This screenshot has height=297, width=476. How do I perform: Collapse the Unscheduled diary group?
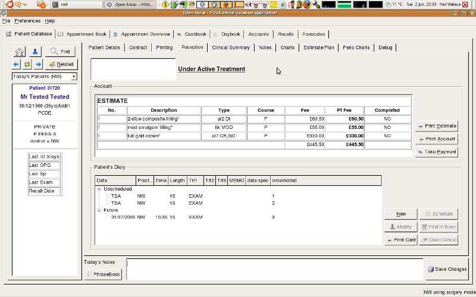tap(99, 189)
